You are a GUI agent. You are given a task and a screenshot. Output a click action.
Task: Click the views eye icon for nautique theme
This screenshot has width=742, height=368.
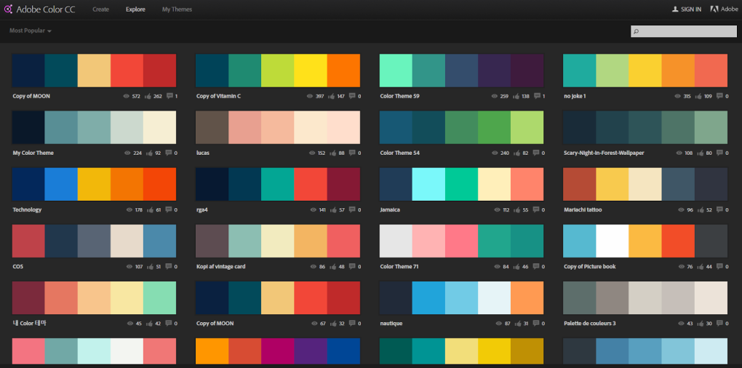pos(494,323)
